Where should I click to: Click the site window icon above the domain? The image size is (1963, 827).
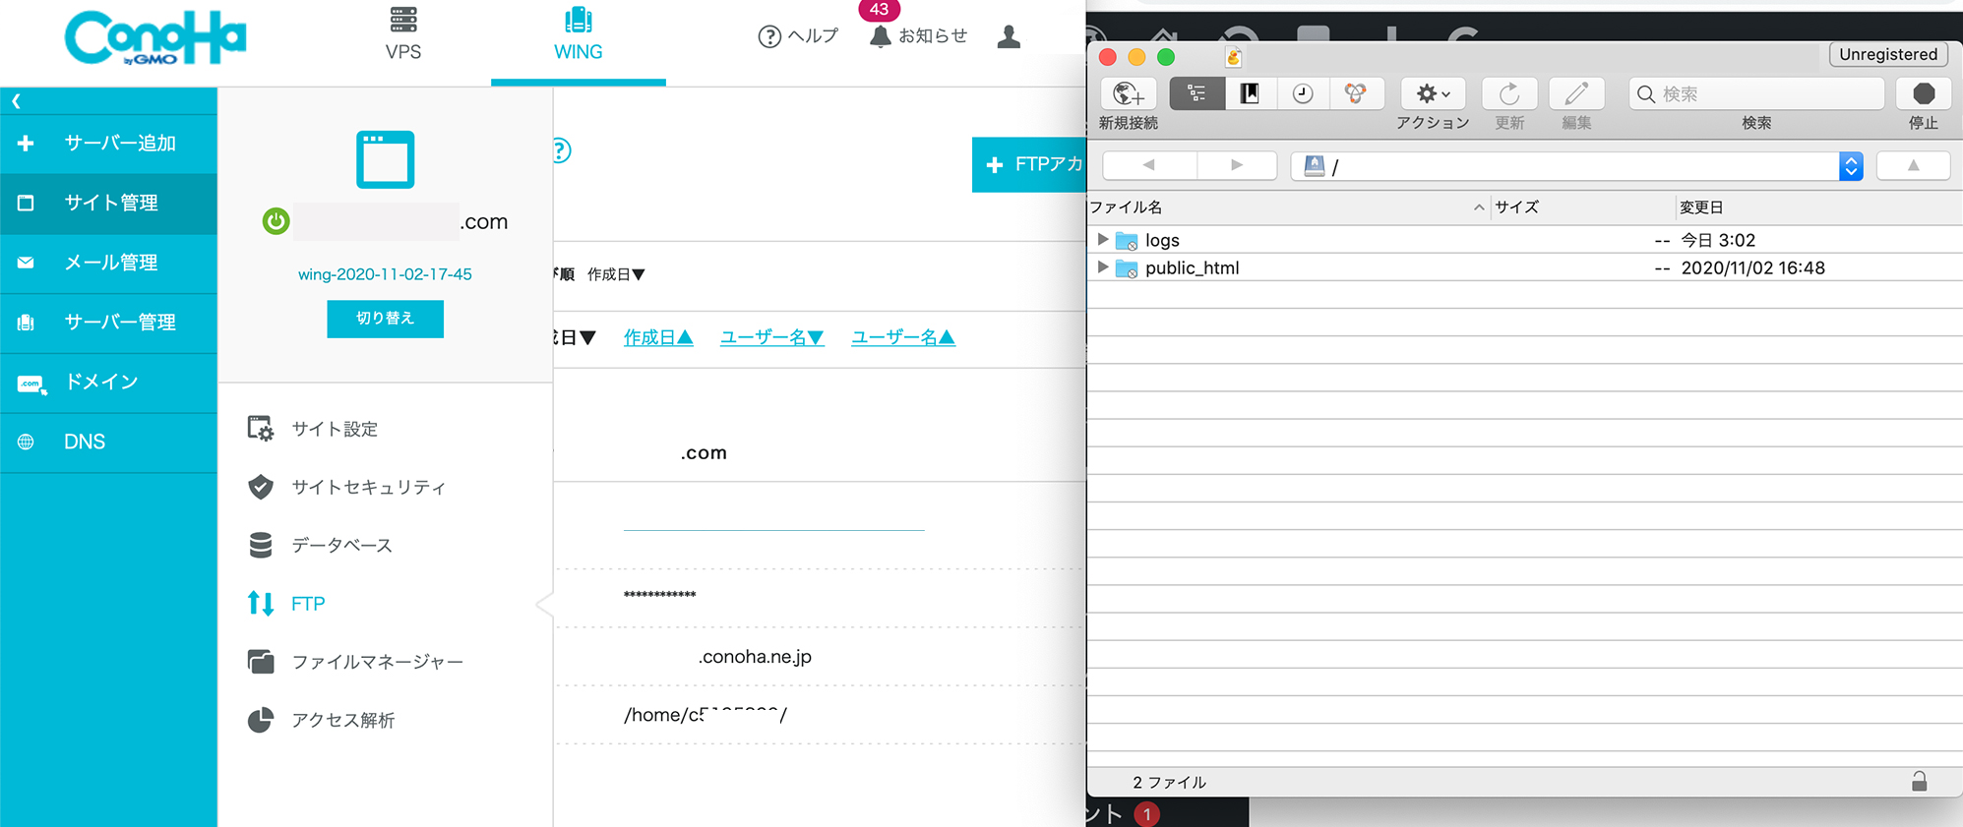[385, 158]
